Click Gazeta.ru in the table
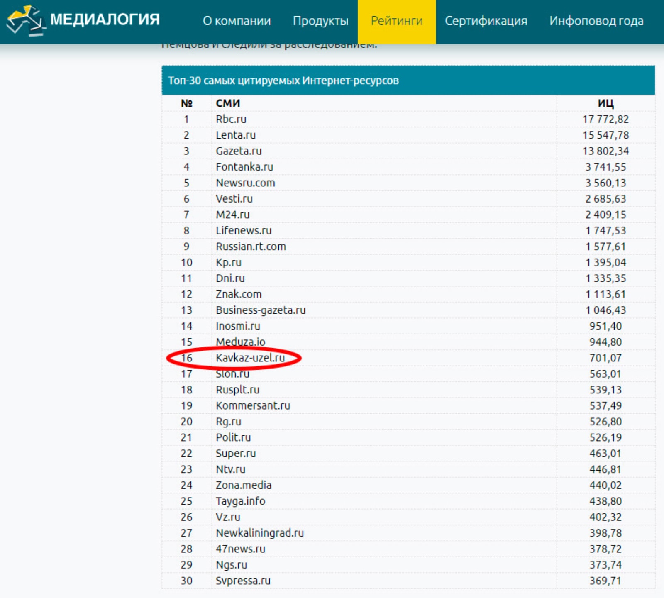 [x=238, y=151]
